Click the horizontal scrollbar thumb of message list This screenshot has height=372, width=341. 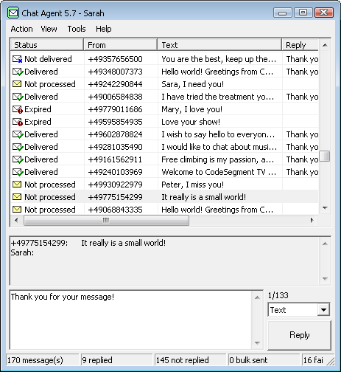[x=106, y=220]
